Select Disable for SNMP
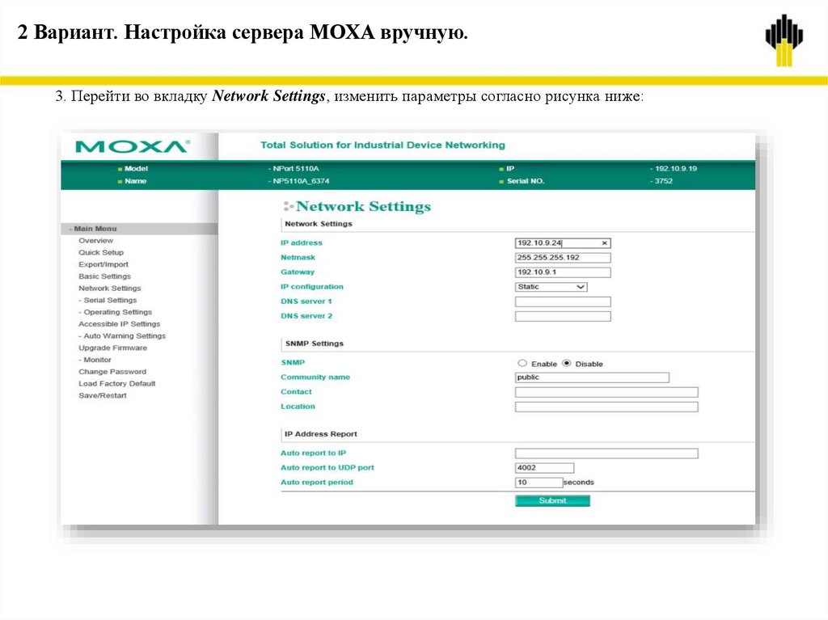The width and height of the screenshot is (828, 620). click(x=568, y=363)
